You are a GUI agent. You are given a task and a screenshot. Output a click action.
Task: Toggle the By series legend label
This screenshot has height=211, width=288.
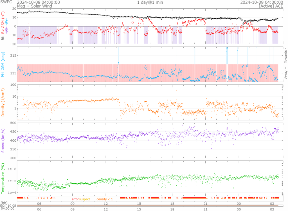pos(6,23)
